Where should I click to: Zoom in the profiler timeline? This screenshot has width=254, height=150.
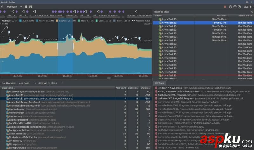(x=235, y=7)
